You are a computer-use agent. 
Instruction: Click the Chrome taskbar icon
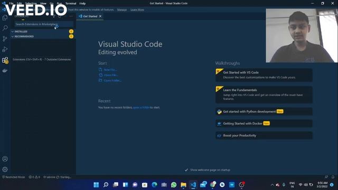(x=212, y=185)
